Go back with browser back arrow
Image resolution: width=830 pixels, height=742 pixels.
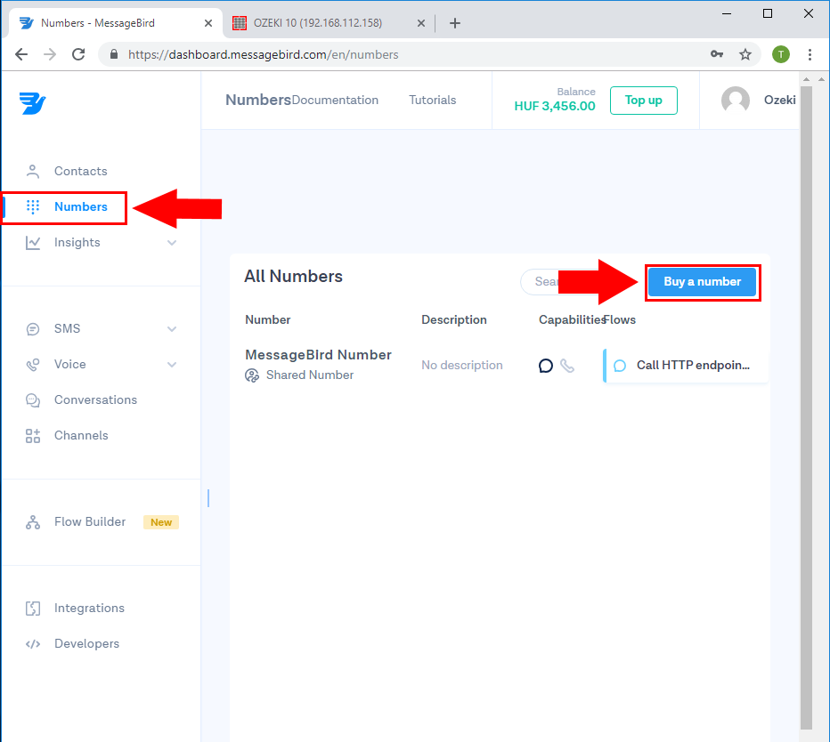pos(21,54)
